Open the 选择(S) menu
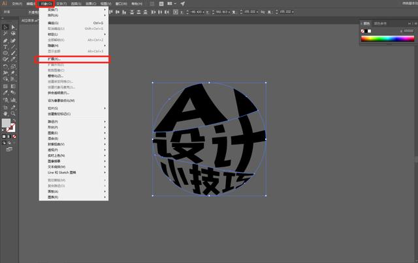This screenshot has width=418, height=263. 76,4
